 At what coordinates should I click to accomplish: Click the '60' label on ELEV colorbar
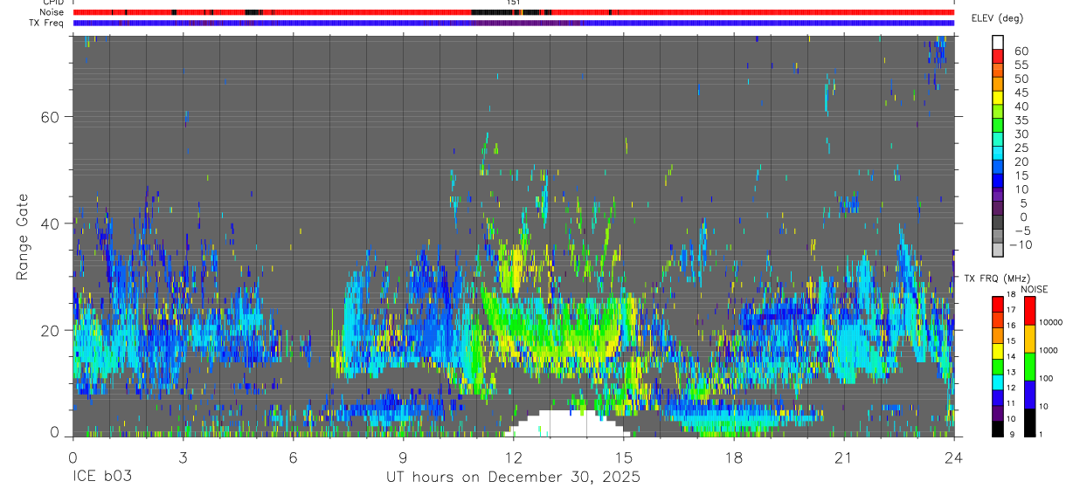click(x=1021, y=52)
